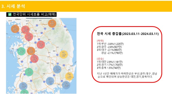Click the red [하락] section label
Image resolution: width=172 pixels, height=96 pixels.
(100, 41)
